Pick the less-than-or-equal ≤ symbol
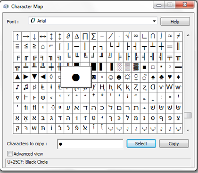Screen dimensions: 198x173 pyautogui.click(x=26, y=47)
